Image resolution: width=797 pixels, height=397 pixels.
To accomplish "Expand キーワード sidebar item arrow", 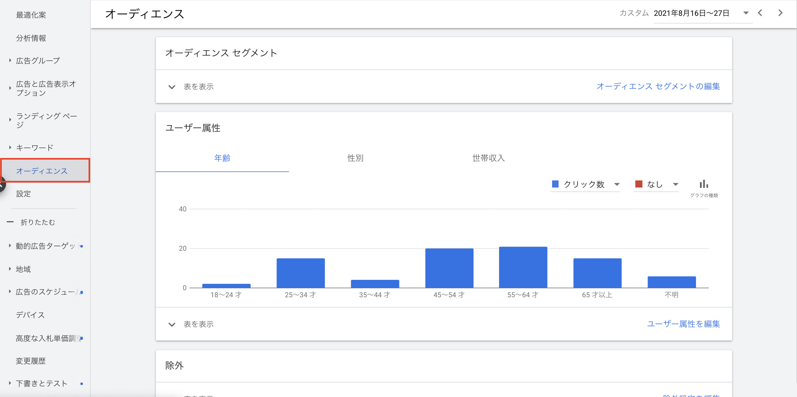I will pos(10,148).
